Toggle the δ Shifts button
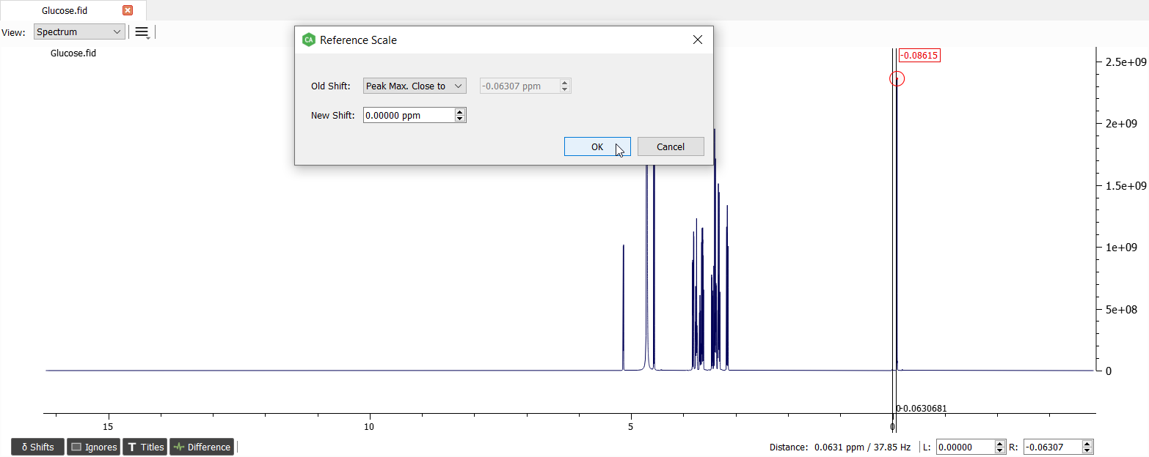This screenshot has width=1149, height=457. (x=37, y=447)
